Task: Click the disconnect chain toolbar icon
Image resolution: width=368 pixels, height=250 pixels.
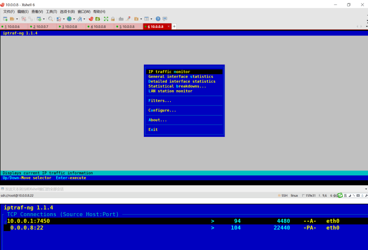Action: (30, 19)
